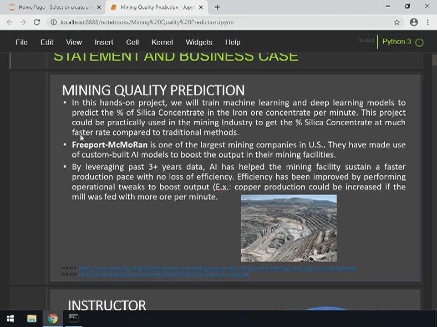
Task: View site information icon in address bar
Action: tap(54, 22)
